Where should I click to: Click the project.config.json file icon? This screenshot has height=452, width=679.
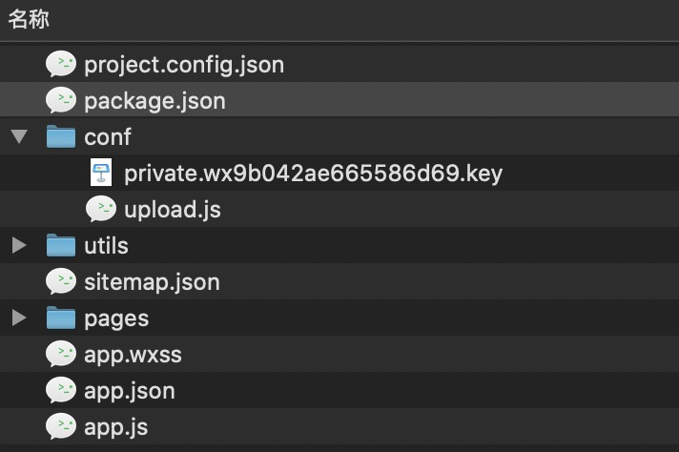[x=61, y=64]
